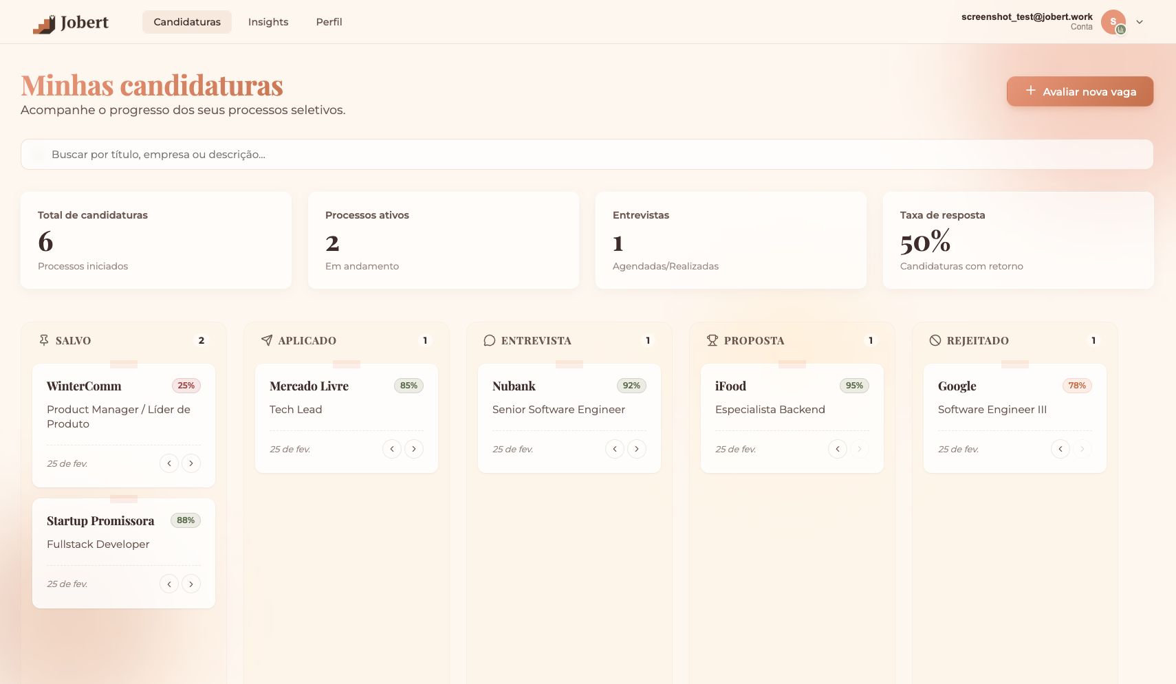
Task: Click the Avaliar nova vaga button
Action: [1080, 91]
